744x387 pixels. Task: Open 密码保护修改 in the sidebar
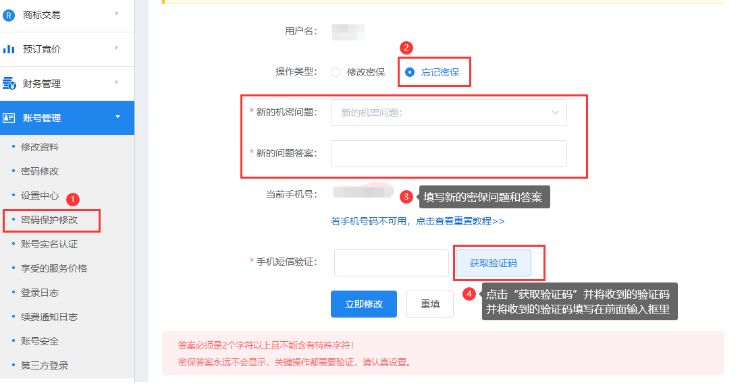(49, 220)
